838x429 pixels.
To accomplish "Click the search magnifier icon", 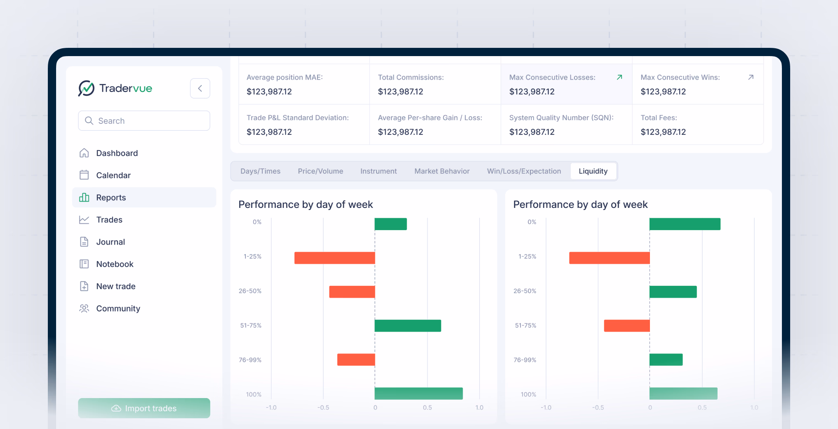I will pyautogui.click(x=89, y=120).
